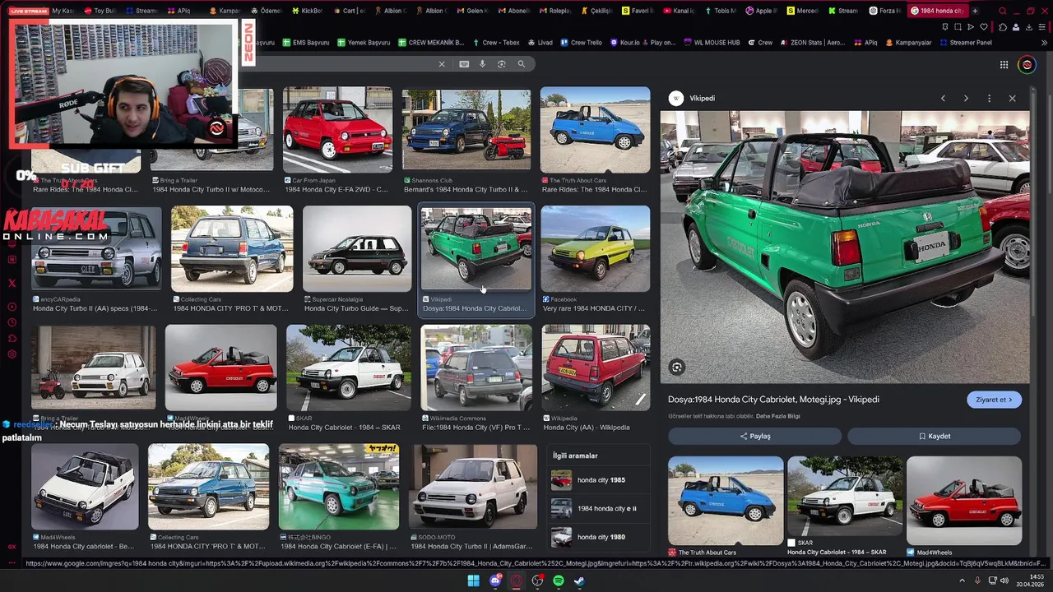The height and width of the screenshot is (592, 1053).
Task: Open the on-screen keyboard input tool
Action: pos(464,64)
